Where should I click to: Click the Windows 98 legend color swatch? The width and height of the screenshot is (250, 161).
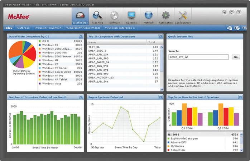(40, 45)
